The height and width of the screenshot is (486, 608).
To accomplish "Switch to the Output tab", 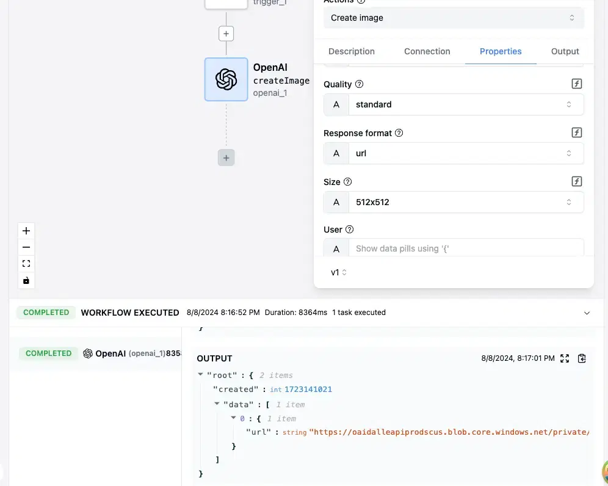I will coord(564,51).
